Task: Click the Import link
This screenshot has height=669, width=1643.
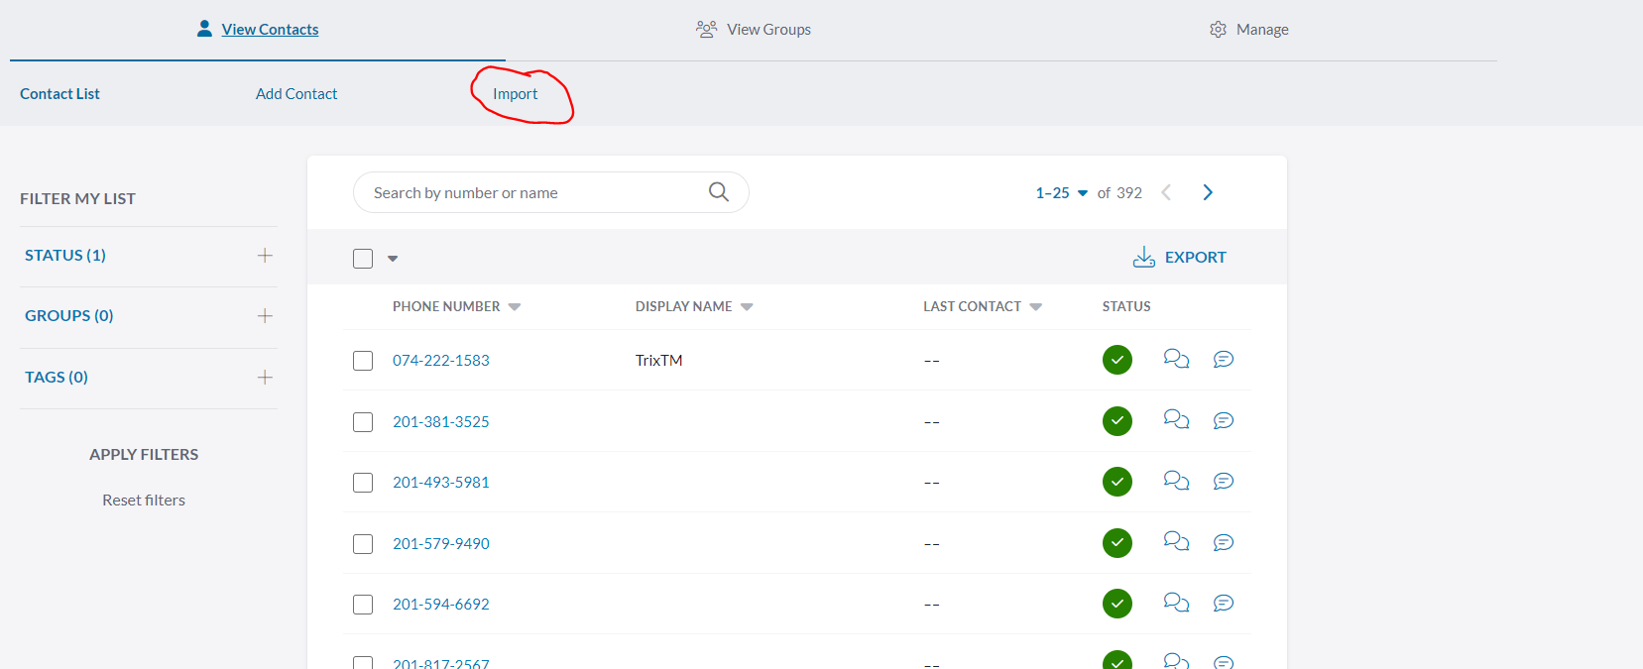Action: [x=516, y=94]
